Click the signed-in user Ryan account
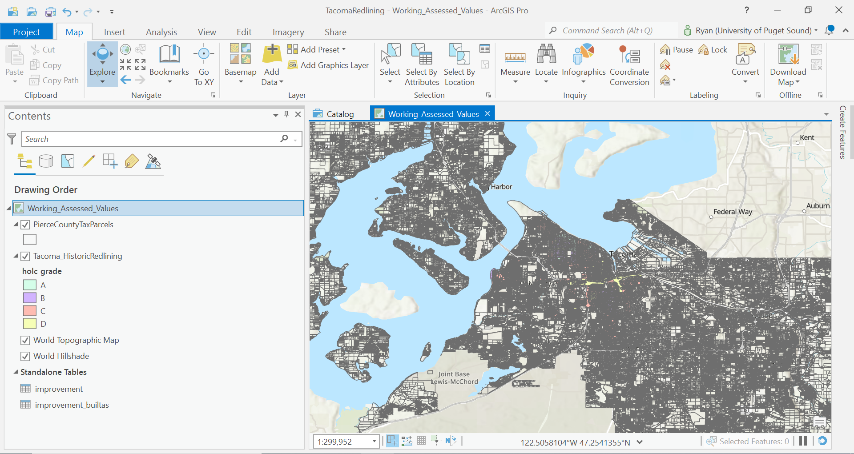The image size is (854, 454). pos(750,30)
